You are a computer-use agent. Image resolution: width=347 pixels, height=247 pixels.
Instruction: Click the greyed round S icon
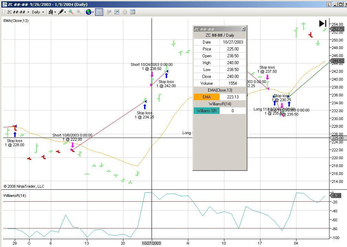coord(125,12)
